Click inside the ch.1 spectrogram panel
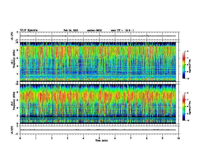Image resolution: width=201 pixels, height=155 pixels. (98, 62)
